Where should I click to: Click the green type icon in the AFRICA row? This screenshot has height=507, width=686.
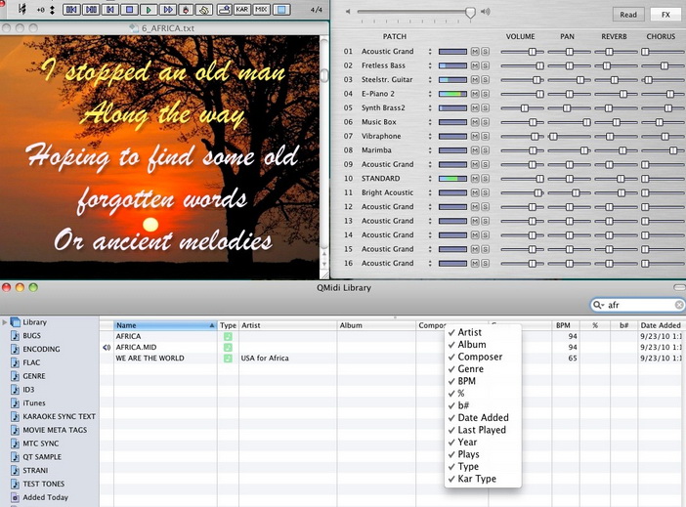pyautogui.click(x=228, y=336)
